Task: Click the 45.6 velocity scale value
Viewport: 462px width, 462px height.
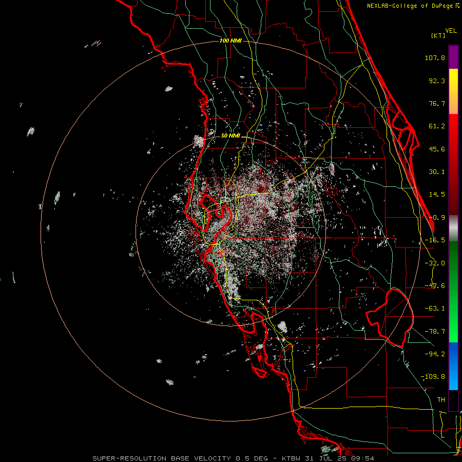Action: (x=437, y=149)
